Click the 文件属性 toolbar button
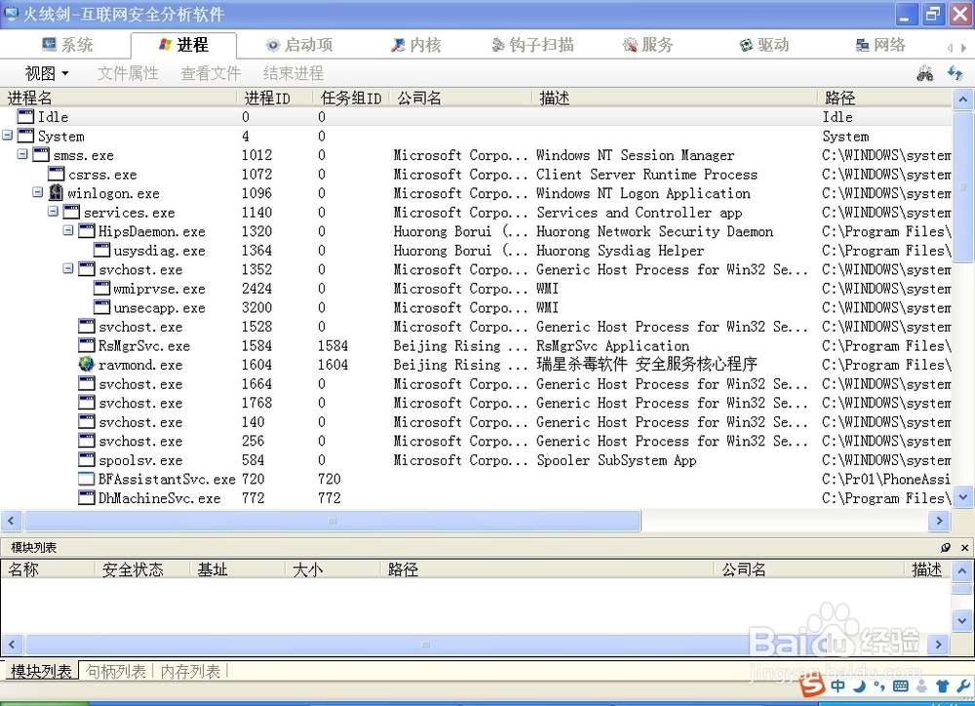 click(128, 73)
